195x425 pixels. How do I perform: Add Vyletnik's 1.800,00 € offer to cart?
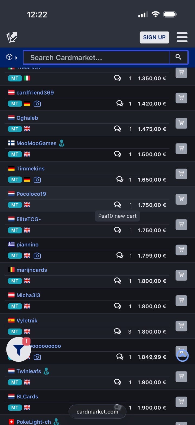coord(181,326)
